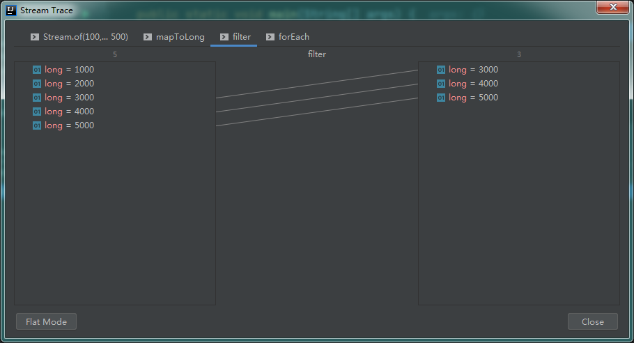Click primitive icon of right 'long = 5000'
This screenshot has height=343, width=634.
coord(441,98)
